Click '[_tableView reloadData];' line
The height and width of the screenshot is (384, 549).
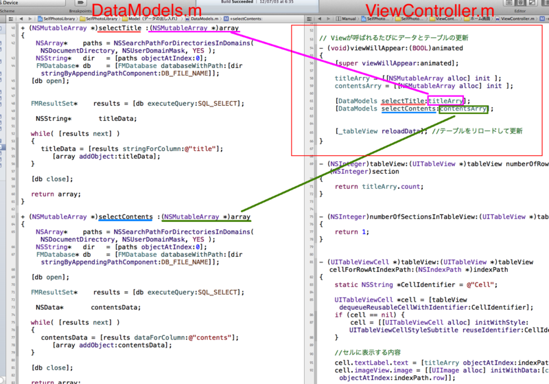pos(382,131)
